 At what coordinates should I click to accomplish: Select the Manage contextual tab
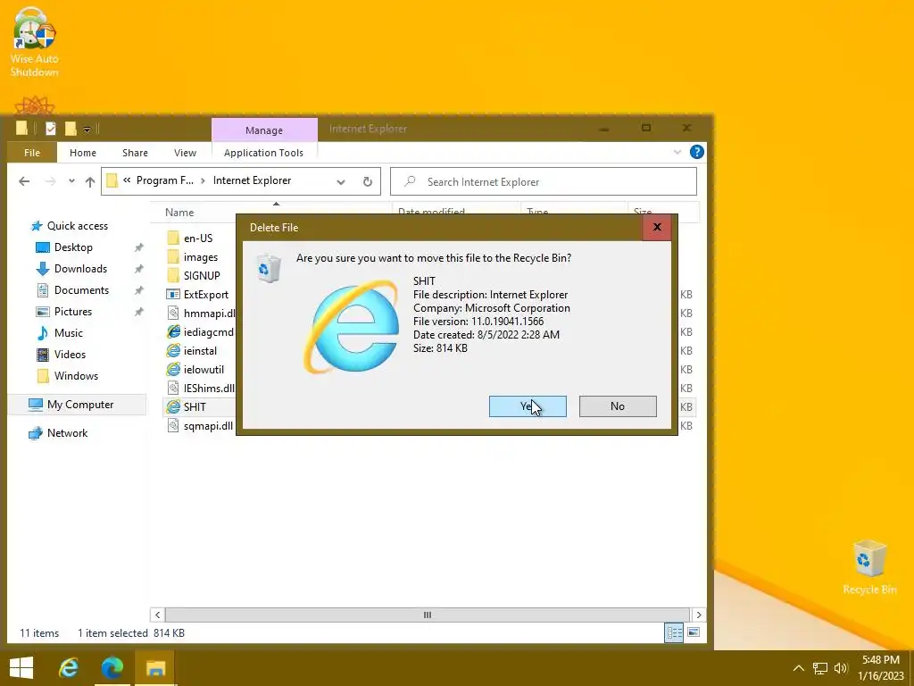[264, 130]
